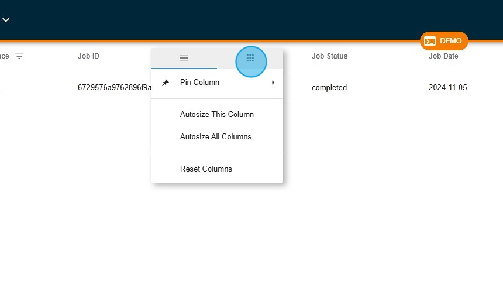Click the terminal icon in the DEMO badge
The height and width of the screenshot is (281, 503).
[x=430, y=41]
